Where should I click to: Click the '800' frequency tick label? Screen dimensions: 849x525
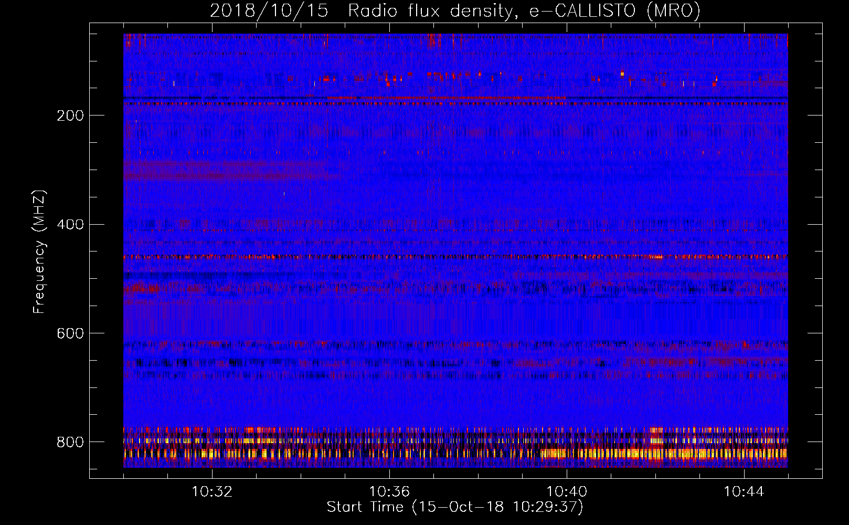[70, 442]
